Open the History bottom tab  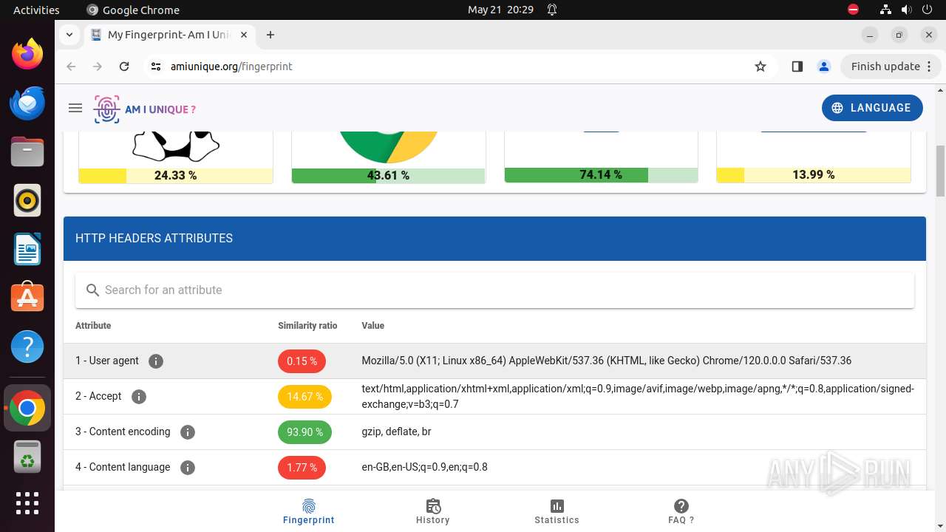coord(433,511)
